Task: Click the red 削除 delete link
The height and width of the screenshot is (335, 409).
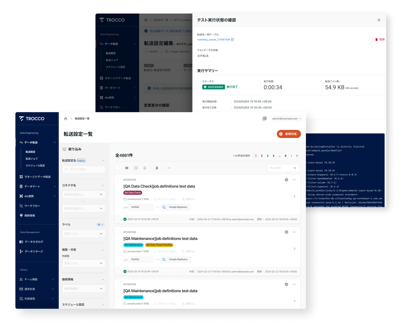Action: coord(380,40)
